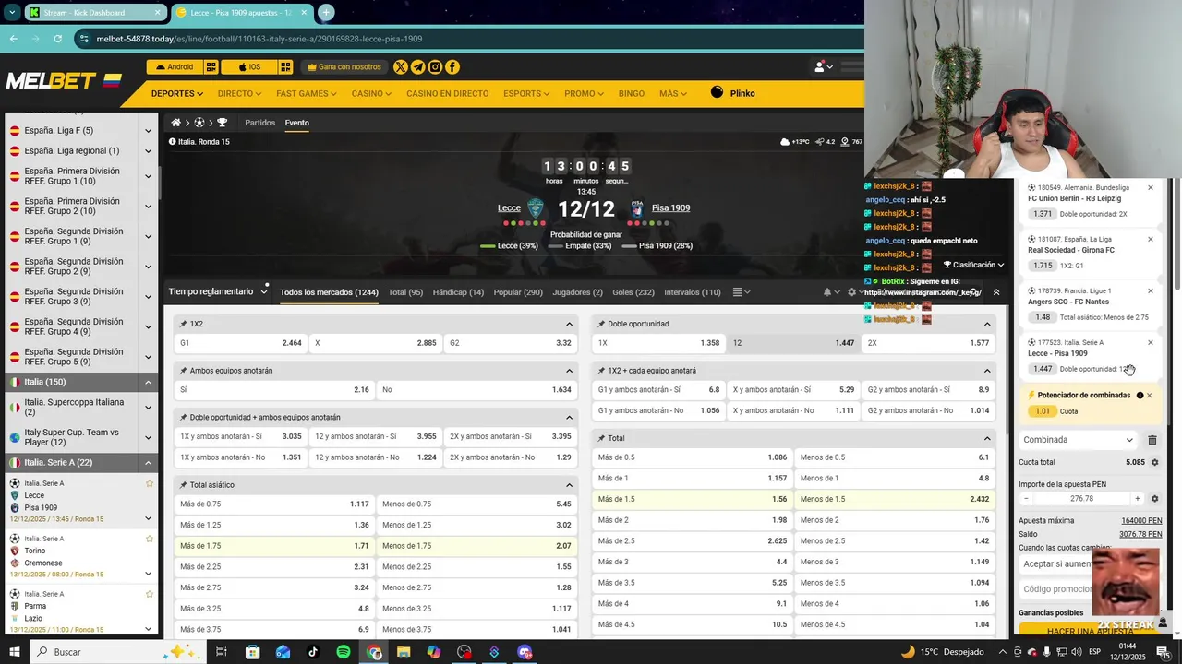The image size is (1182, 664).
Task: Click info icon next to Potenciador de combinadas
Action: click(1140, 396)
